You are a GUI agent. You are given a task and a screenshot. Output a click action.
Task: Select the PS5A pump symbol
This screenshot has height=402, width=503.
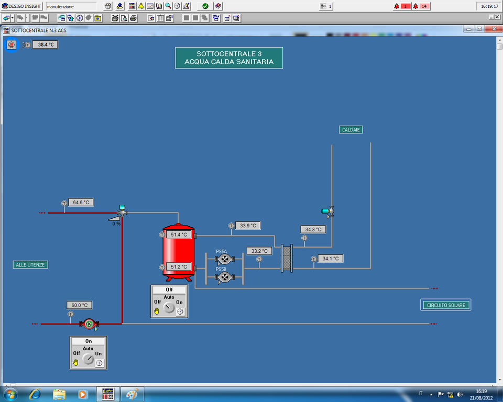225,259
